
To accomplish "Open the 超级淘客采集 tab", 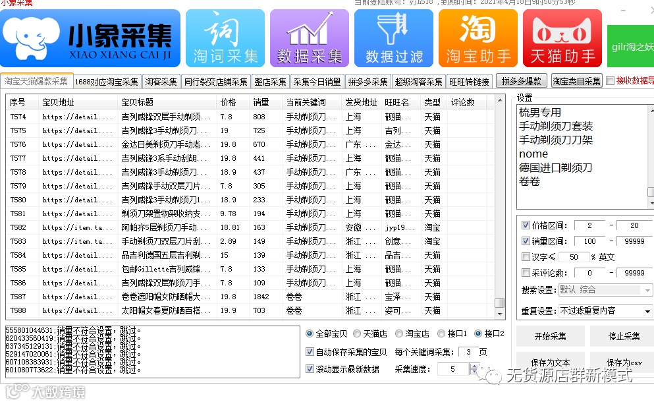I will [x=418, y=82].
